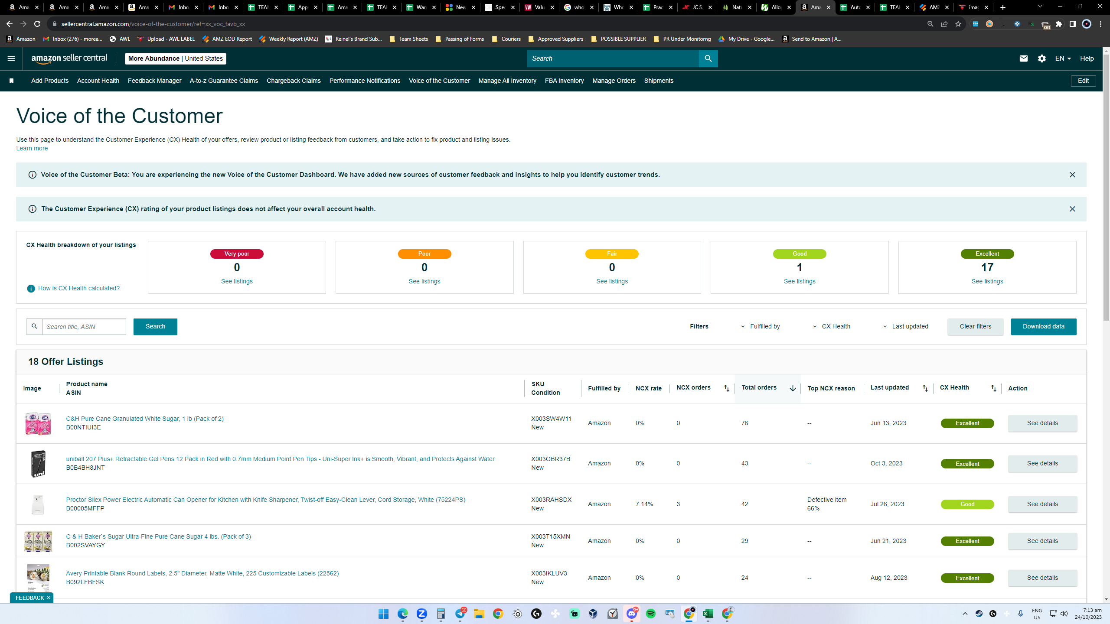The image size is (1110, 624).
Task: Open Spotify from the taskbar
Action: point(650,614)
